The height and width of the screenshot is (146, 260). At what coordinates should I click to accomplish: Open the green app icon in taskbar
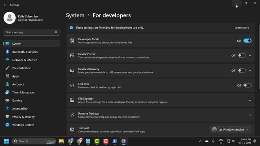point(97,141)
